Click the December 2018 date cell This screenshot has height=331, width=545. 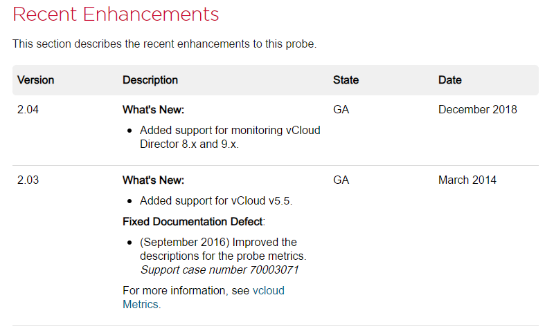pos(477,110)
